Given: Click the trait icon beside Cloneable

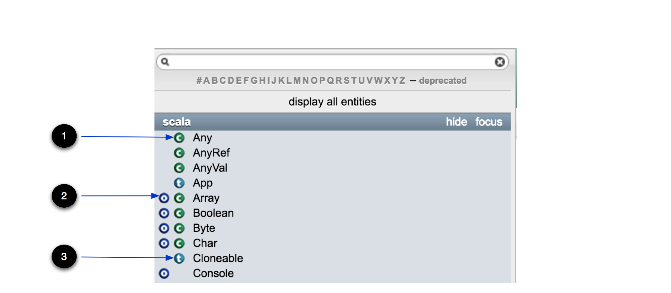Looking at the screenshot, I should click(179, 258).
